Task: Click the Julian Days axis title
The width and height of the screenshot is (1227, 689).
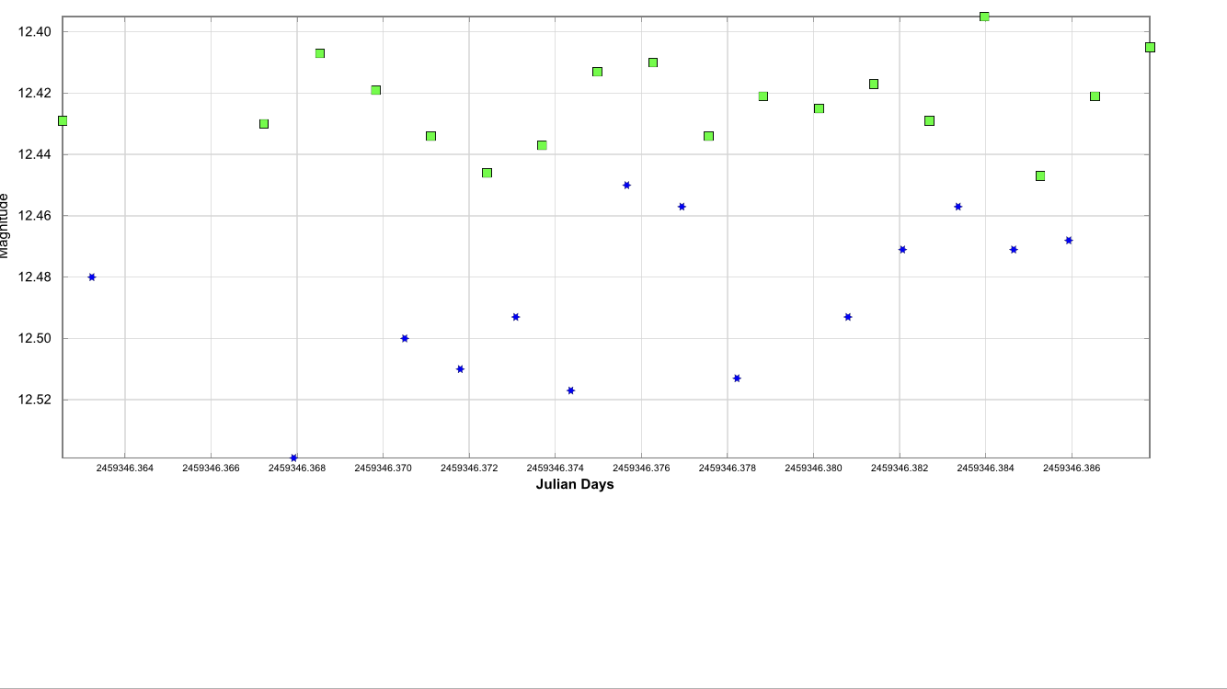Action: 574,484
